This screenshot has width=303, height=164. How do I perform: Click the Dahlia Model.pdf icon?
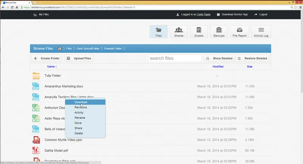click(36, 150)
